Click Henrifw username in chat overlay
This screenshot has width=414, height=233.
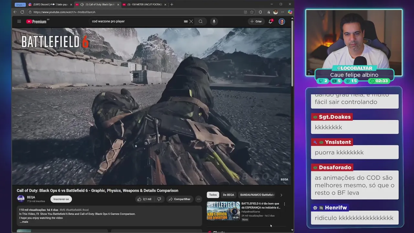[x=336, y=208]
